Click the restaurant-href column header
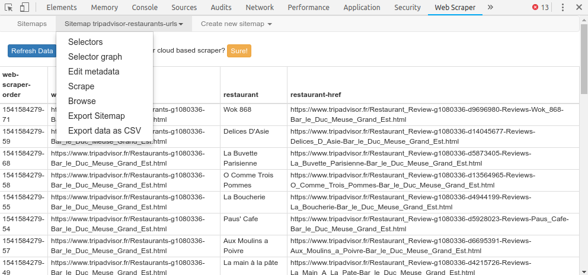This screenshot has height=275, width=588. point(433,85)
